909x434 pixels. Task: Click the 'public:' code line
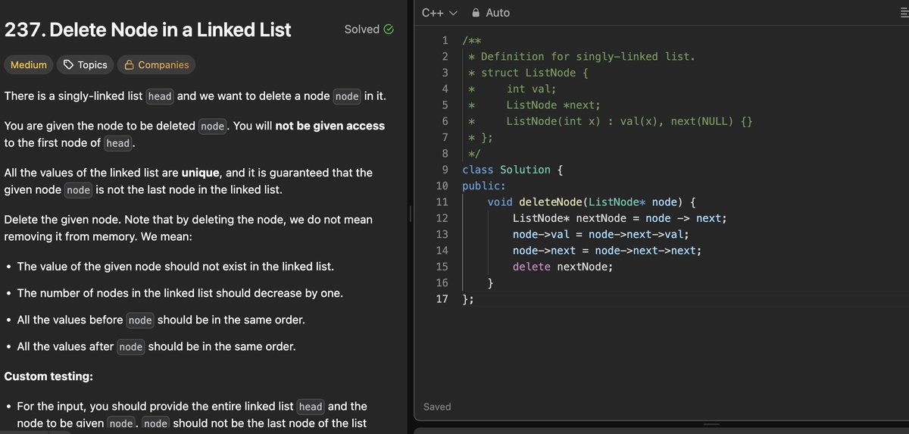click(x=484, y=186)
